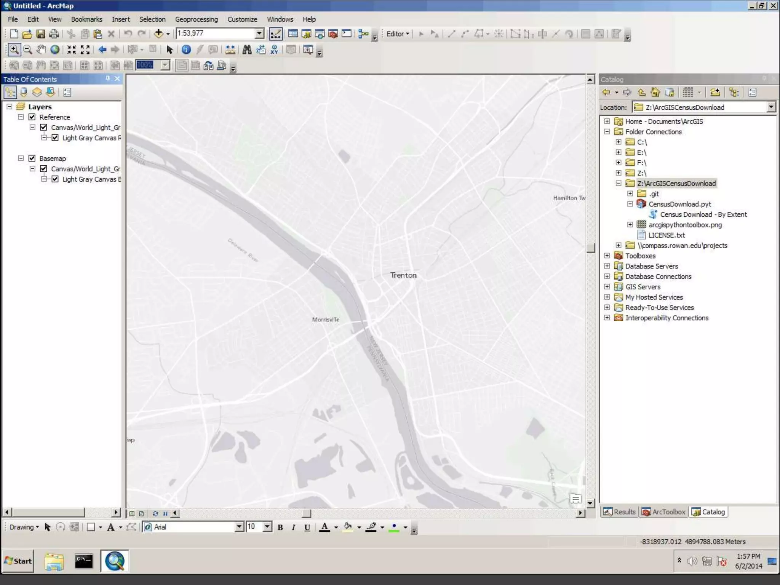Click the font color swatch
The width and height of the screenshot is (780, 585).
coord(324,527)
